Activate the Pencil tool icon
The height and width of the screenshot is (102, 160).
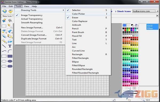4,36
